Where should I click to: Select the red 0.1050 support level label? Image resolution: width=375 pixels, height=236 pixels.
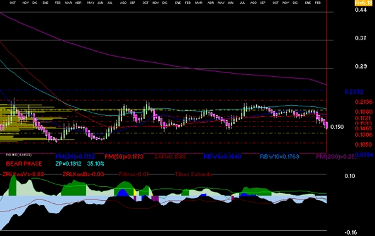tap(364, 145)
